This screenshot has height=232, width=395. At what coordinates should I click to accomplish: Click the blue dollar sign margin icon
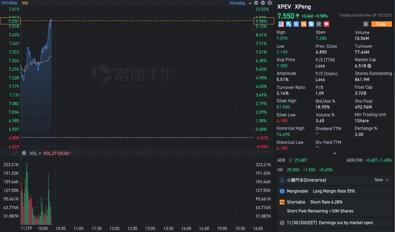pyautogui.click(x=296, y=24)
